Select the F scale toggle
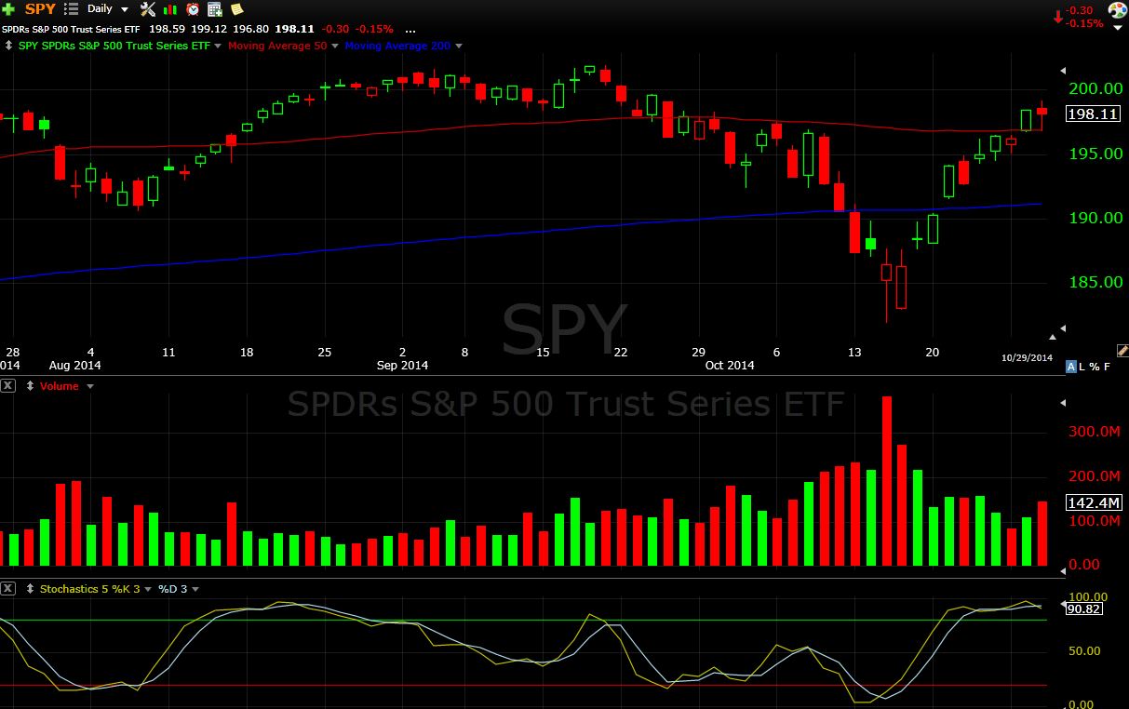 [1107, 367]
